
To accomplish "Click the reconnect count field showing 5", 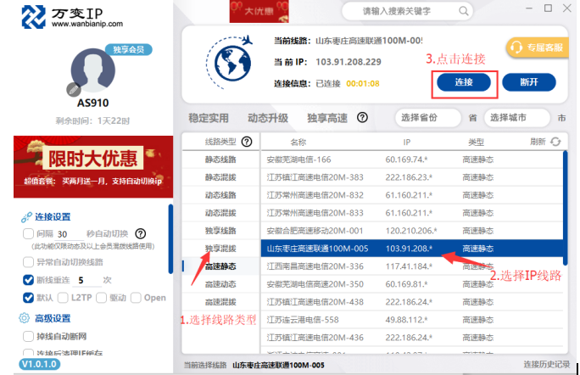I will coord(89,280).
